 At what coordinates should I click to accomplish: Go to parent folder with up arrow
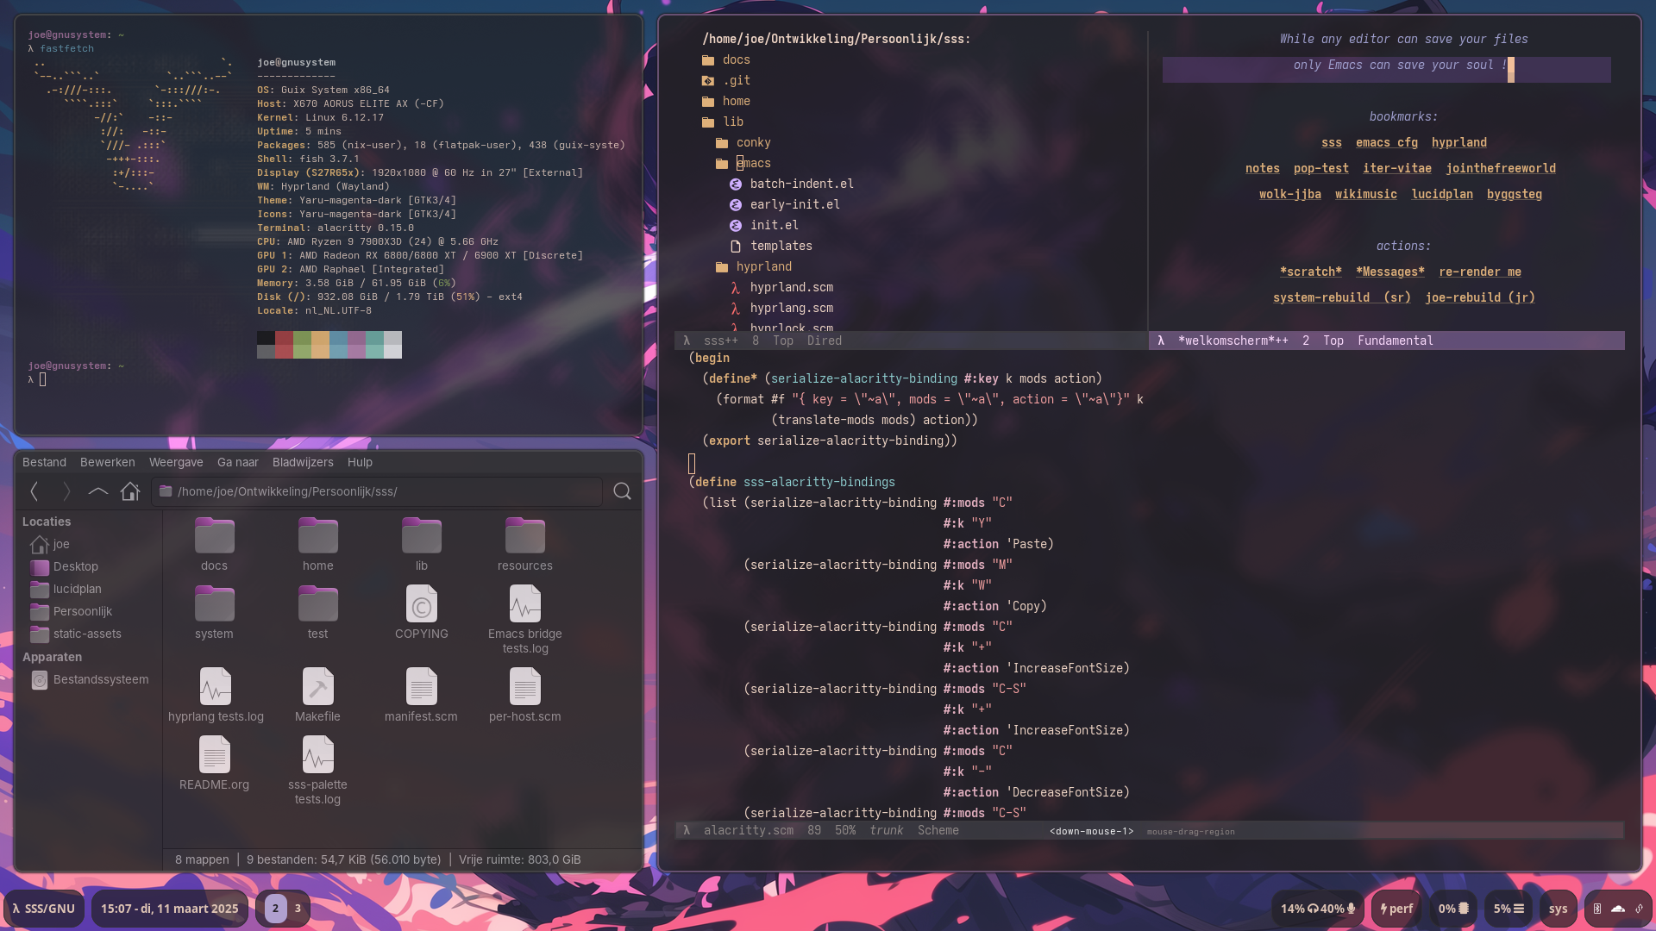click(98, 491)
